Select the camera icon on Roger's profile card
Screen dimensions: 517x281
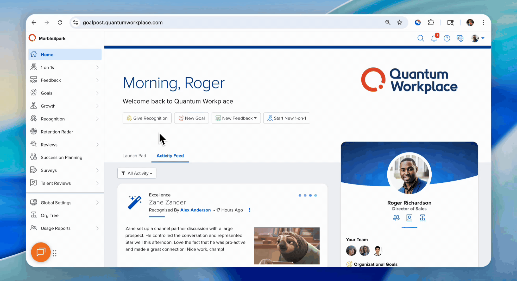(x=396, y=218)
